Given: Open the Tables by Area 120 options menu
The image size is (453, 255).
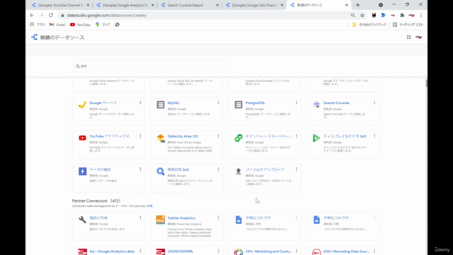Looking at the screenshot, I should point(219,136).
